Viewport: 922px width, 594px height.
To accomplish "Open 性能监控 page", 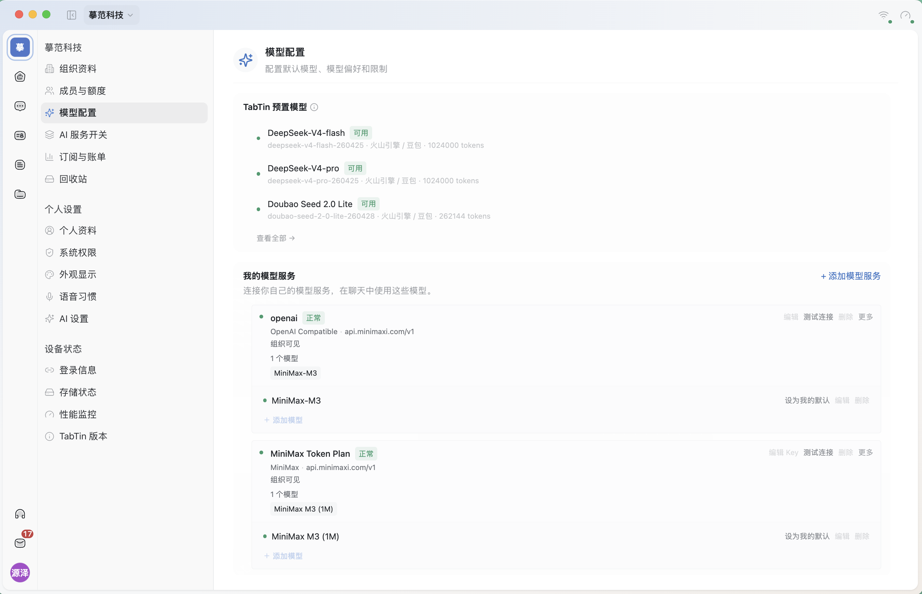I will click(124, 414).
